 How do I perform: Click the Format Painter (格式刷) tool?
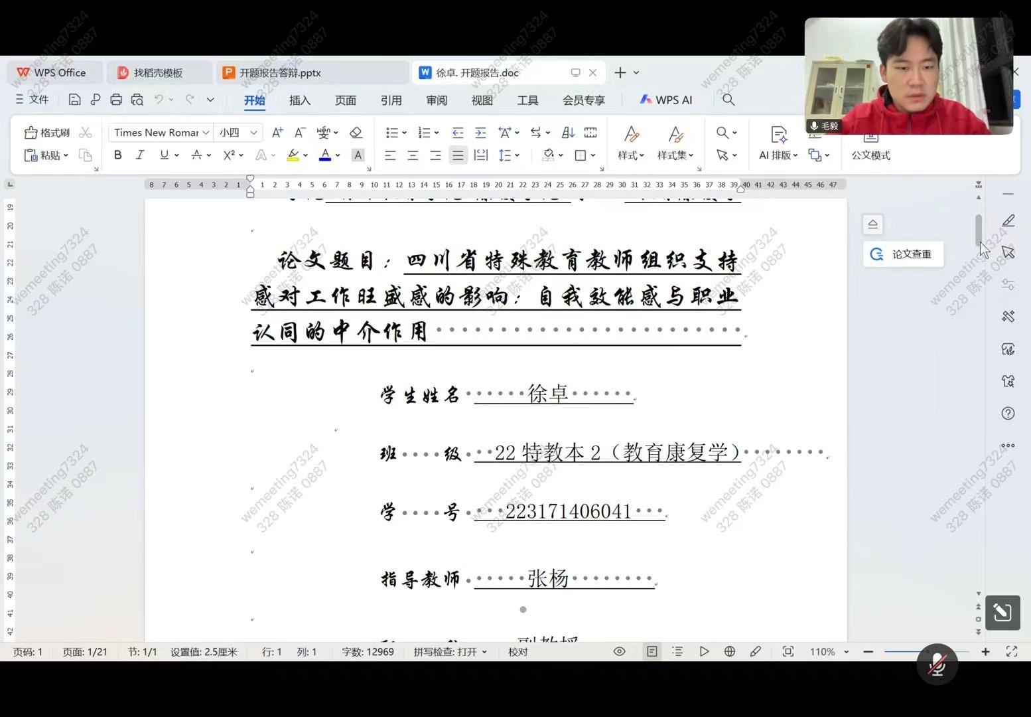(x=47, y=133)
